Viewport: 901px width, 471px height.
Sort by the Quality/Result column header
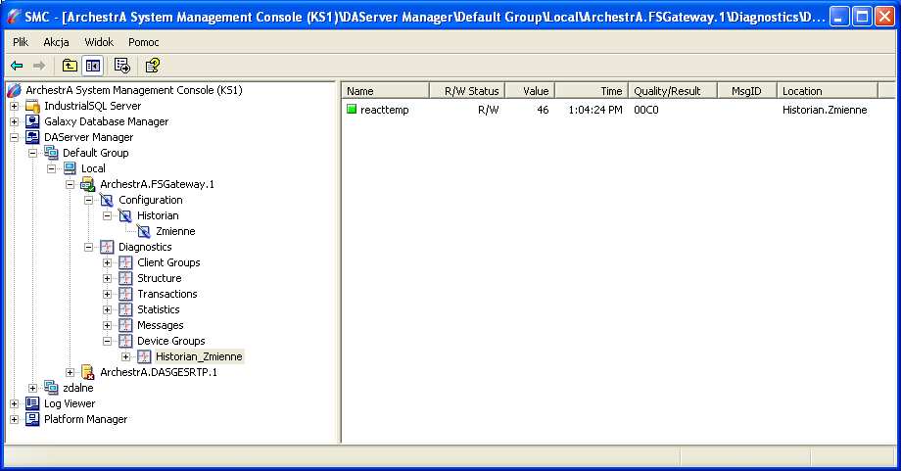[673, 91]
